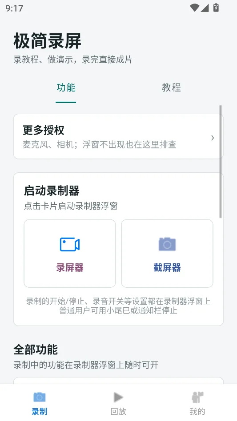Tap the screenshot camera icon in the 截屏器 card
Viewport: 237px width, 421px height.
coord(167,244)
